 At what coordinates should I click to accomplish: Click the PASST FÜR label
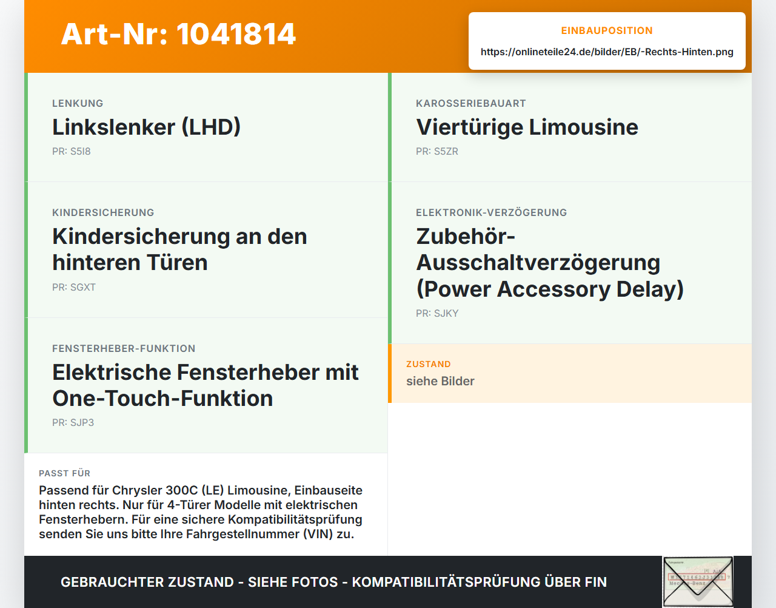pos(64,473)
